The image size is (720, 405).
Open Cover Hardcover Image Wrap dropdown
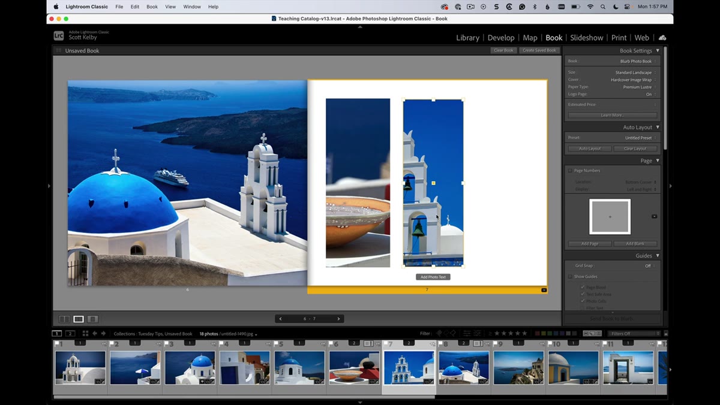(634, 80)
